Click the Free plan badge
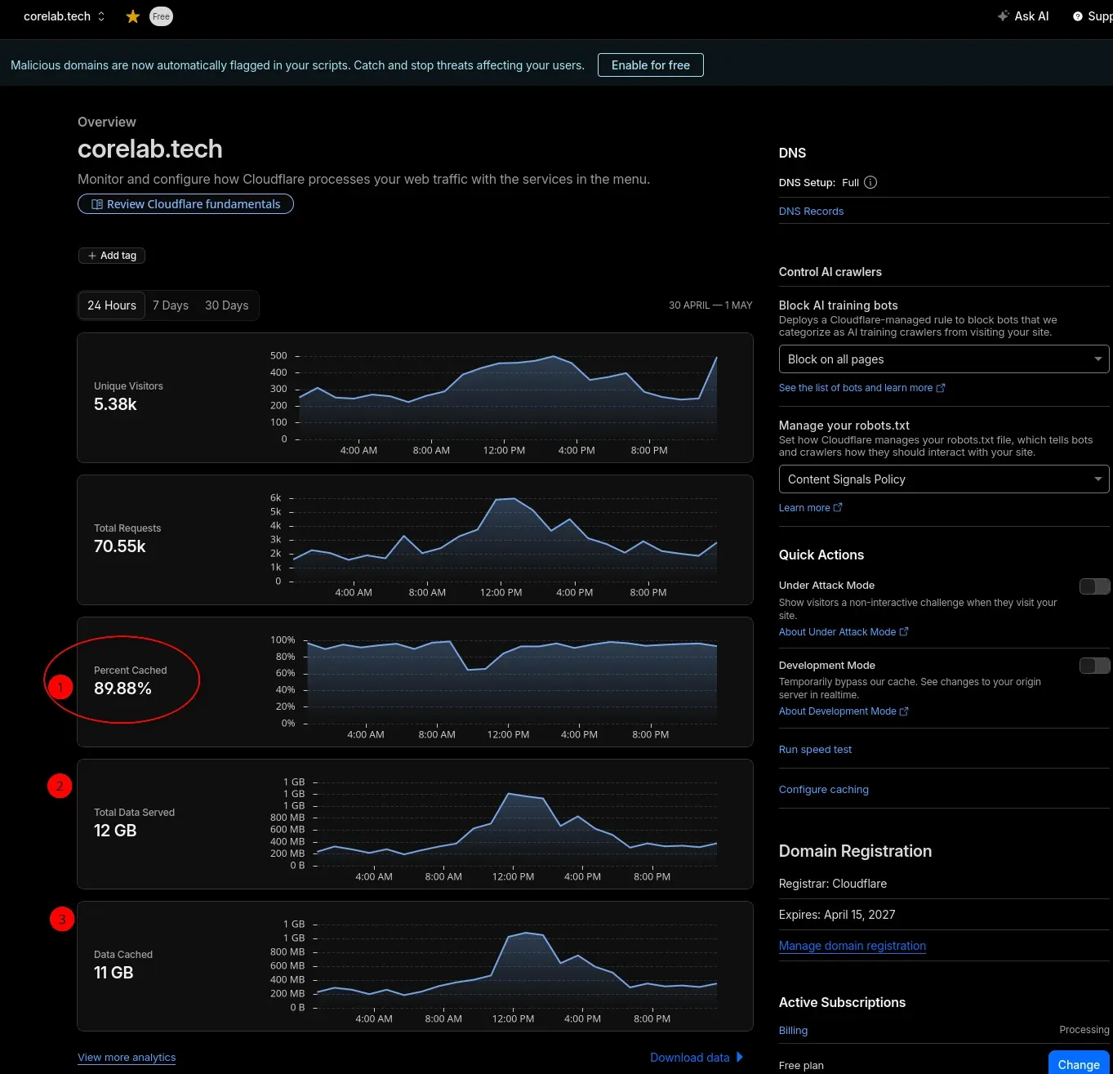The width and height of the screenshot is (1113, 1074). click(161, 16)
